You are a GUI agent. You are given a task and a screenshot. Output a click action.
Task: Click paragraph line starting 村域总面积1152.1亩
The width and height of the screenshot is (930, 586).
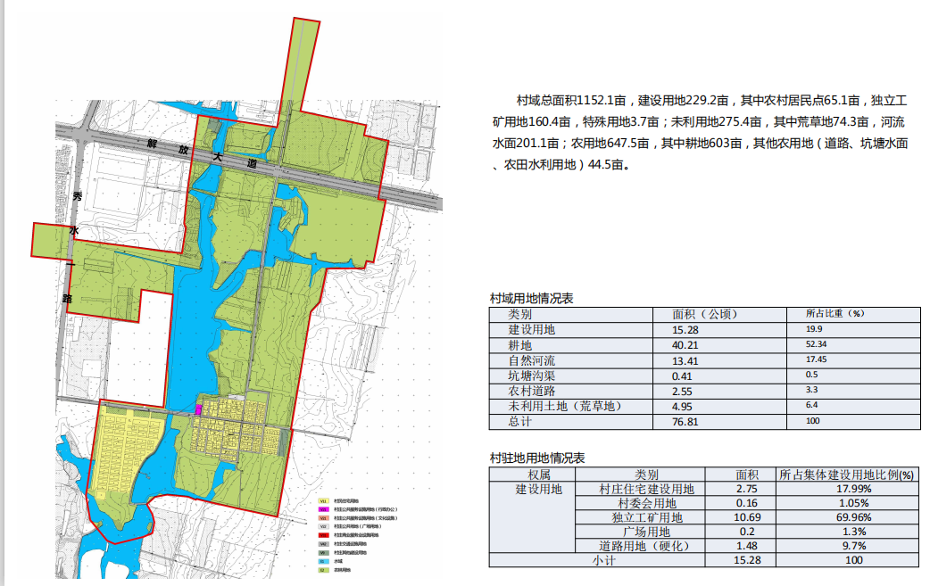(x=711, y=101)
